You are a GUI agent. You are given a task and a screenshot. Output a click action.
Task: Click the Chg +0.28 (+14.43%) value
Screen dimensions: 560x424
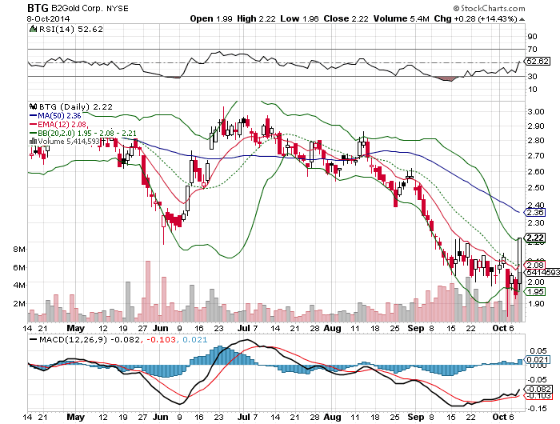[475, 18]
